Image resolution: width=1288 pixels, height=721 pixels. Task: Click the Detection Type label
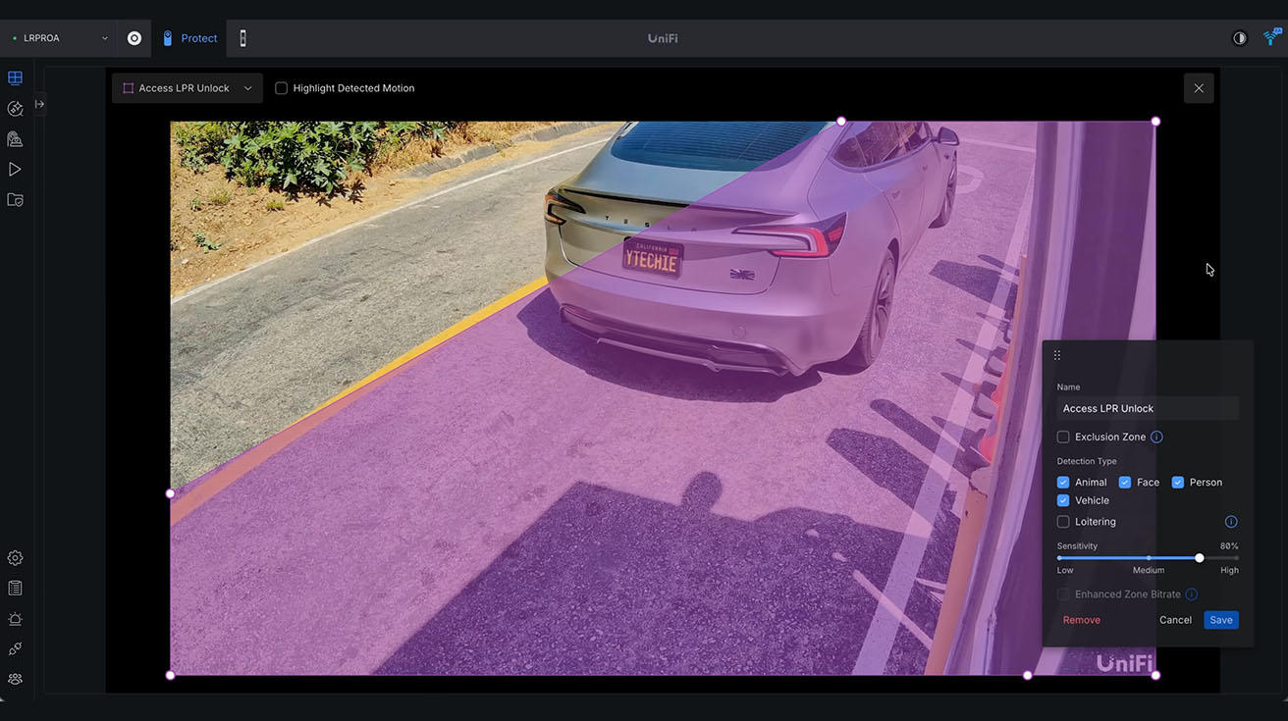(x=1087, y=461)
